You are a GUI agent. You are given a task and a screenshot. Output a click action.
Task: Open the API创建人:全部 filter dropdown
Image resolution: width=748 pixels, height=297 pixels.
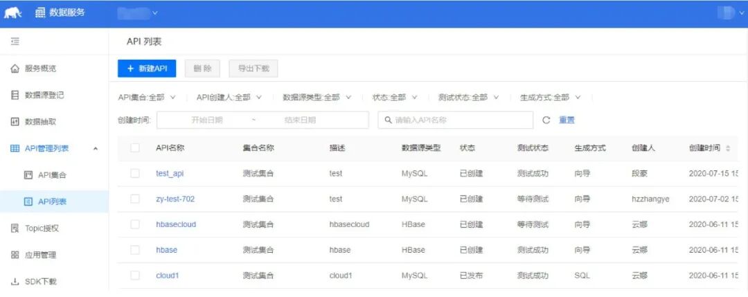(229, 97)
